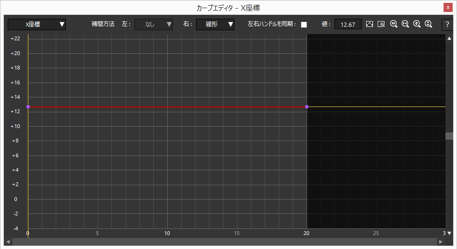Image resolution: width=457 pixels, height=249 pixels.
Task: Select the purple keyframe point at frame 20
Action: click(x=307, y=107)
